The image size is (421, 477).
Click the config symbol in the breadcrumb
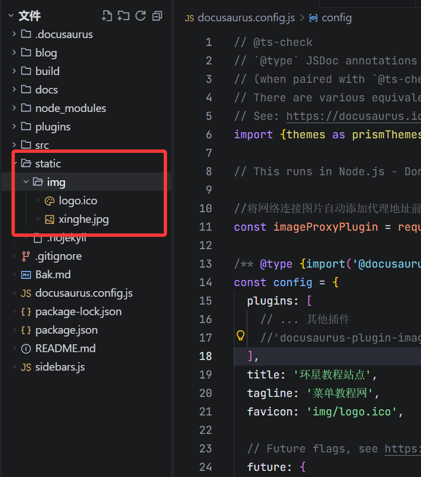point(336,18)
